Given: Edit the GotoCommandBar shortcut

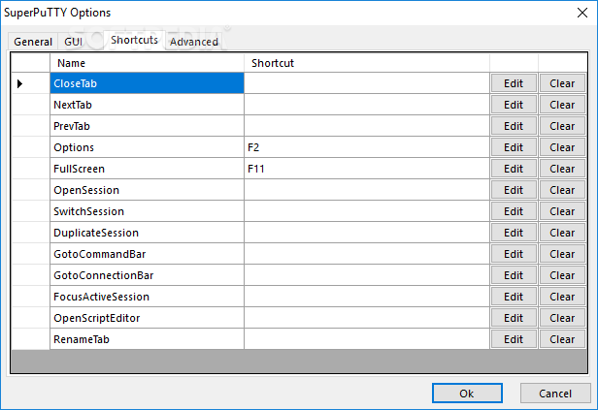Looking at the screenshot, I should [x=514, y=254].
